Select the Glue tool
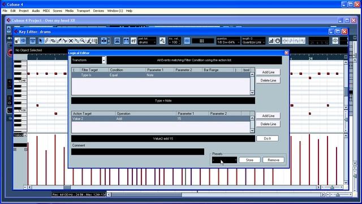The image size is (362, 204). point(77,41)
